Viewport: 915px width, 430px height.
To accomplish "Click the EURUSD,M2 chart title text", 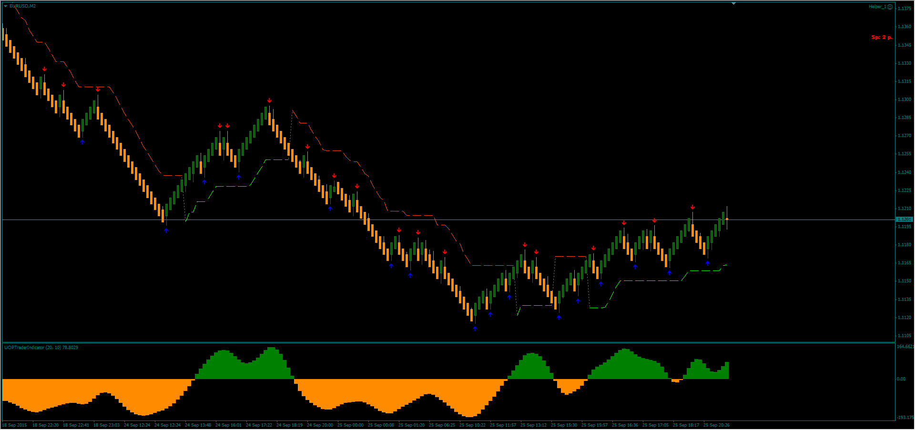I will 22,6.
